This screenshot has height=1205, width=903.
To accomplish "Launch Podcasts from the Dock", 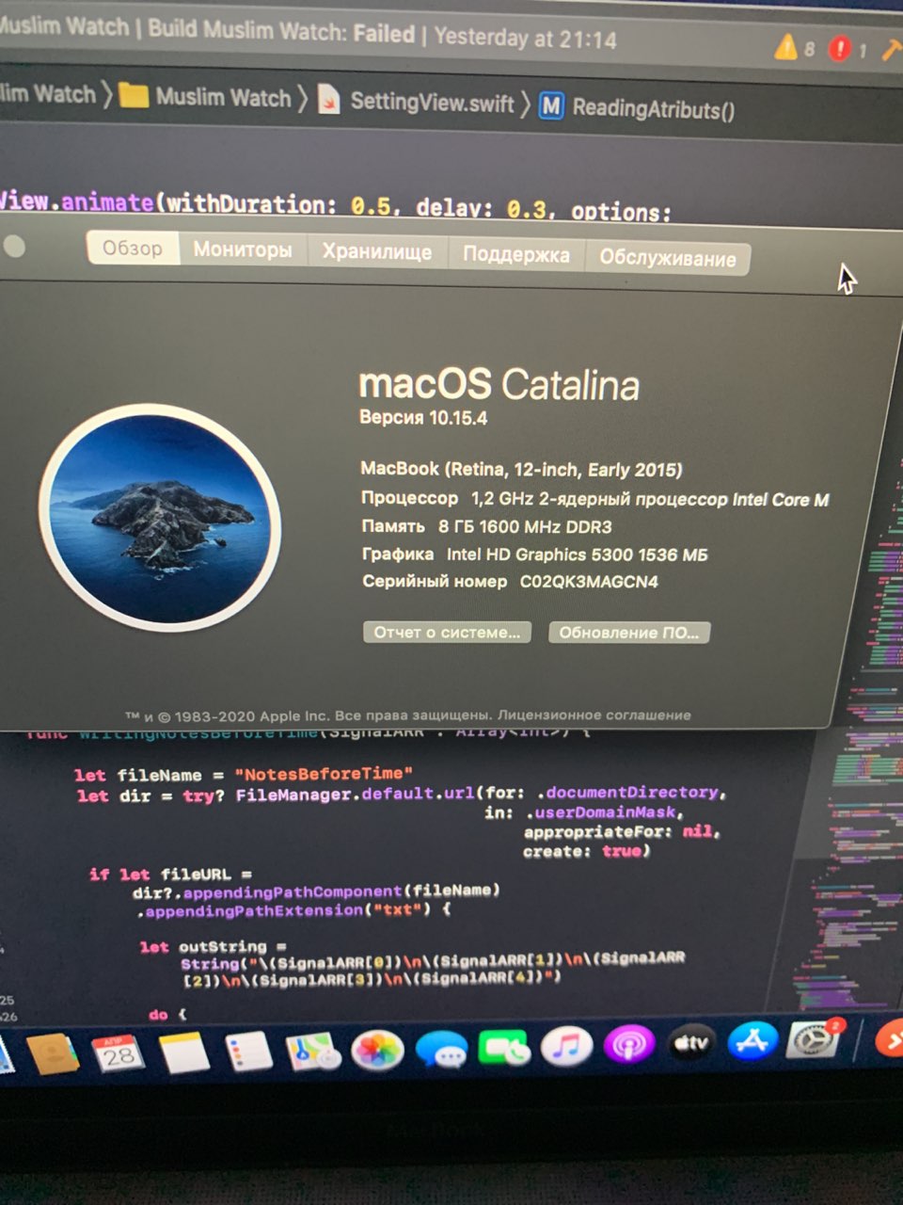I will pyautogui.click(x=628, y=1045).
